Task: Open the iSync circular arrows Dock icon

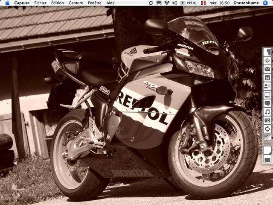Action: click(x=267, y=129)
